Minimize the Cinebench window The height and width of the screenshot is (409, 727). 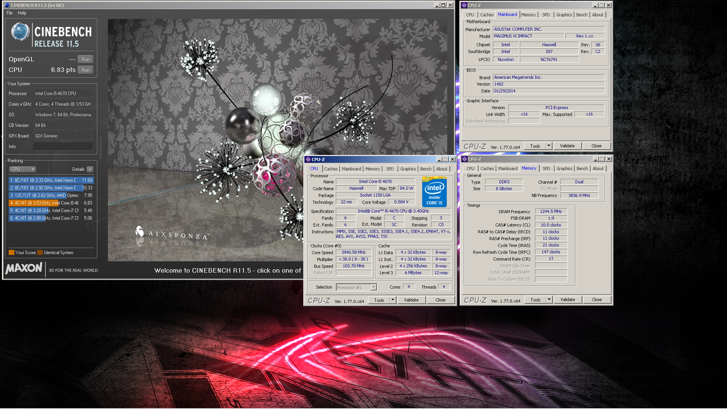click(437, 5)
